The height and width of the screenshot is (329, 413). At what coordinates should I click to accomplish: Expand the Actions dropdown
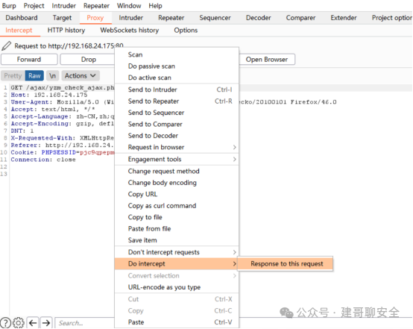tap(81, 75)
